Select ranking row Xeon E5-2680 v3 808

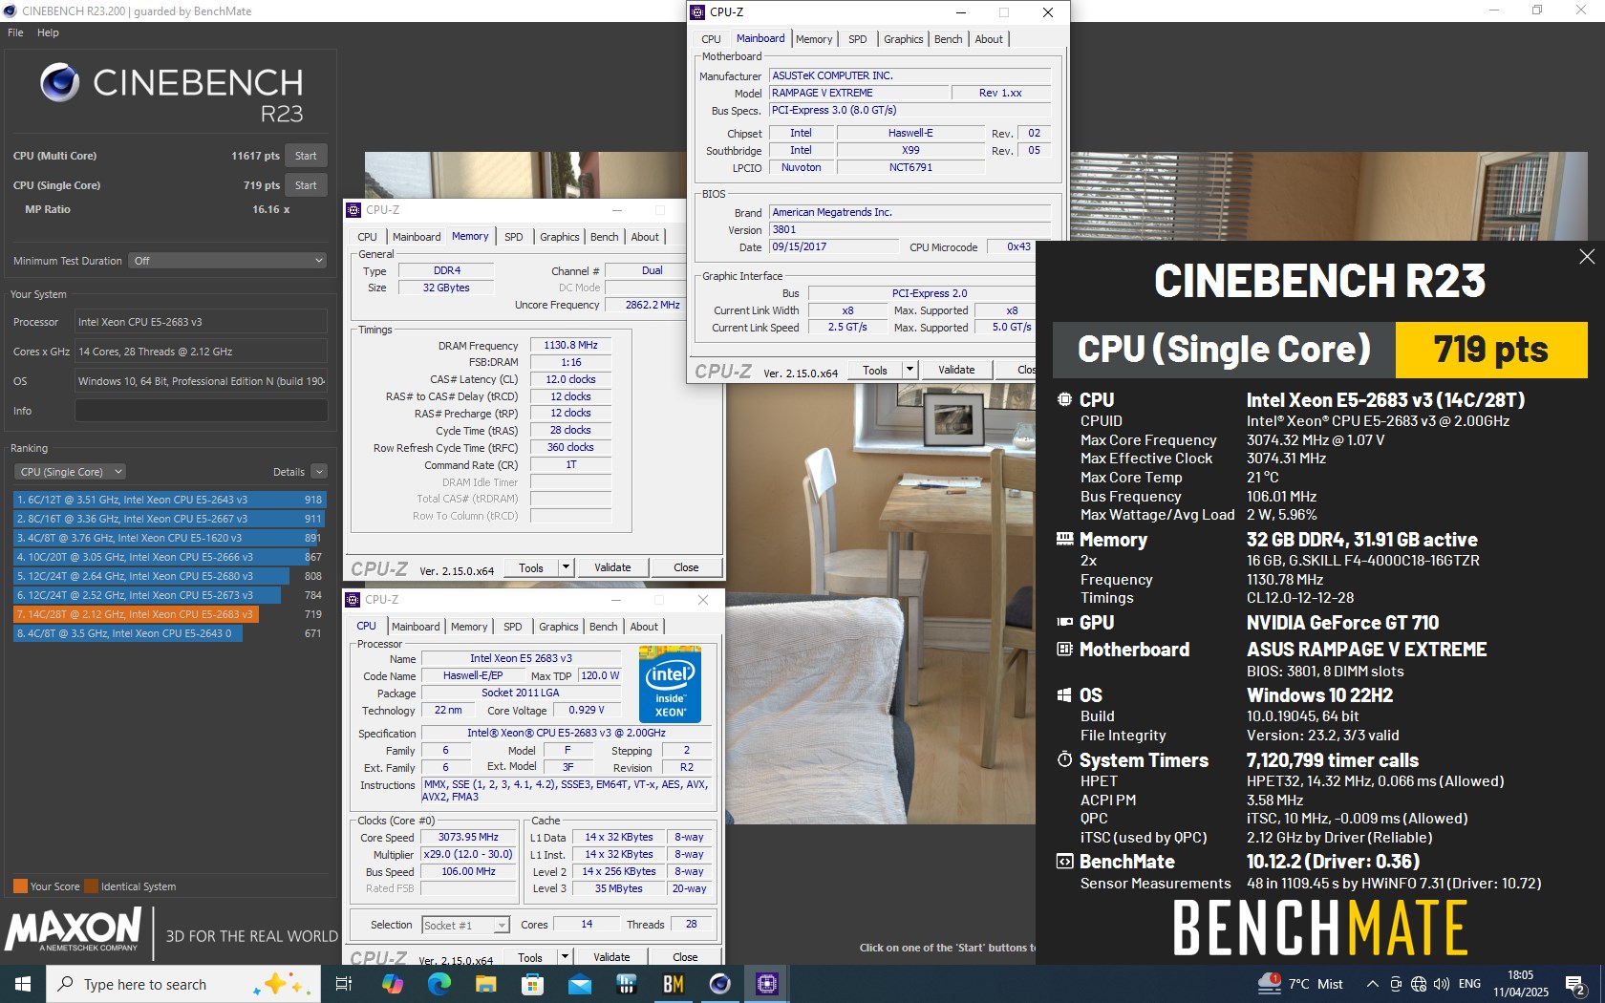click(169, 576)
